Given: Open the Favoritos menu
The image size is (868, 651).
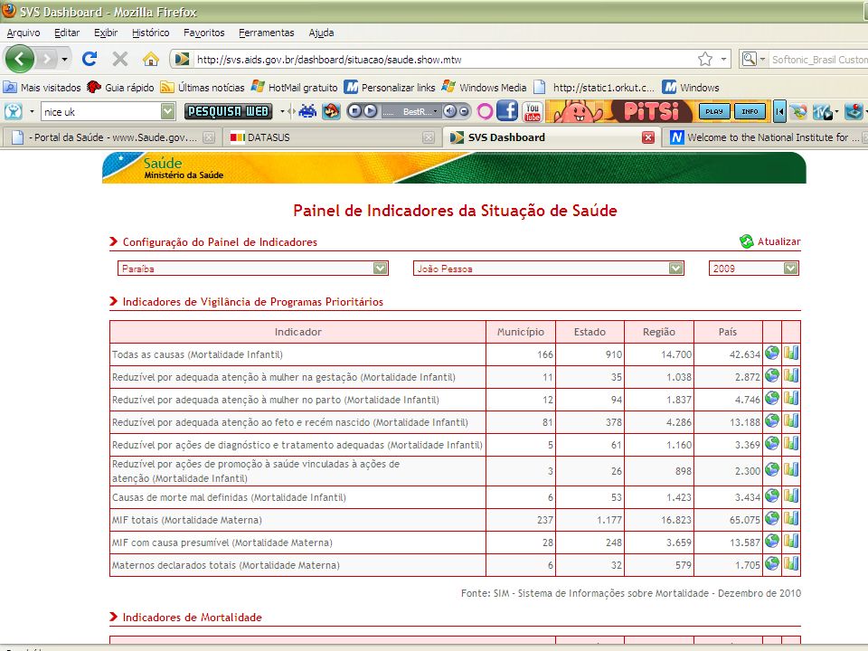Looking at the screenshot, I should point(204,33).
